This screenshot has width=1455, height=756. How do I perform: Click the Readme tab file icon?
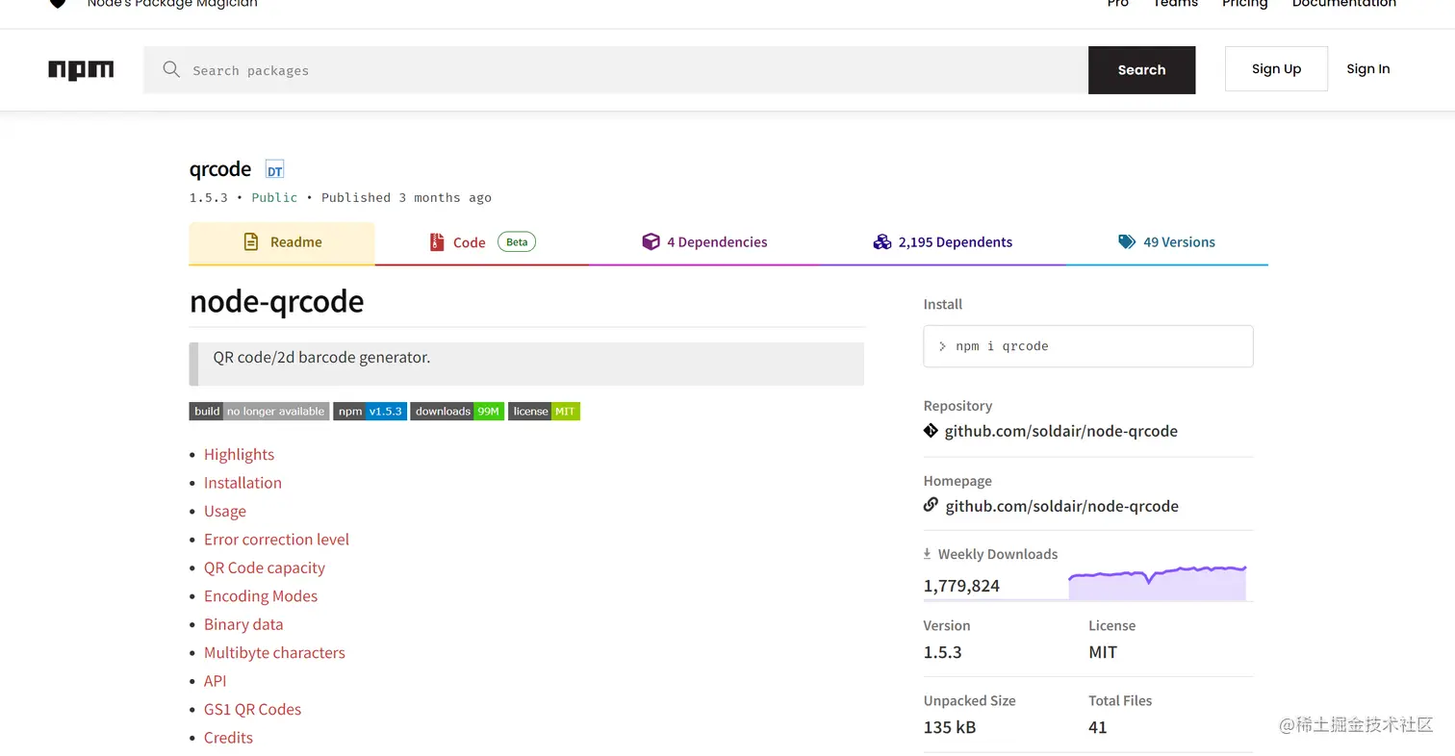tap(251, 241)
